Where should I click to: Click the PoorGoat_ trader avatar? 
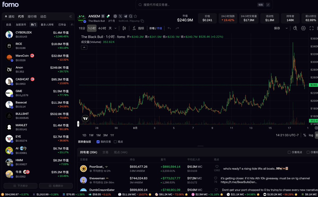(83, 168)
